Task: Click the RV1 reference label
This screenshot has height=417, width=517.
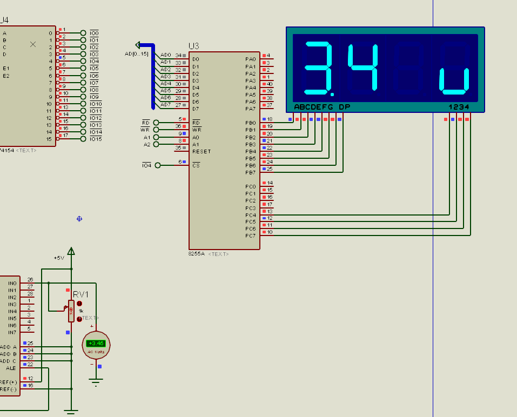Action: (81, 294)
